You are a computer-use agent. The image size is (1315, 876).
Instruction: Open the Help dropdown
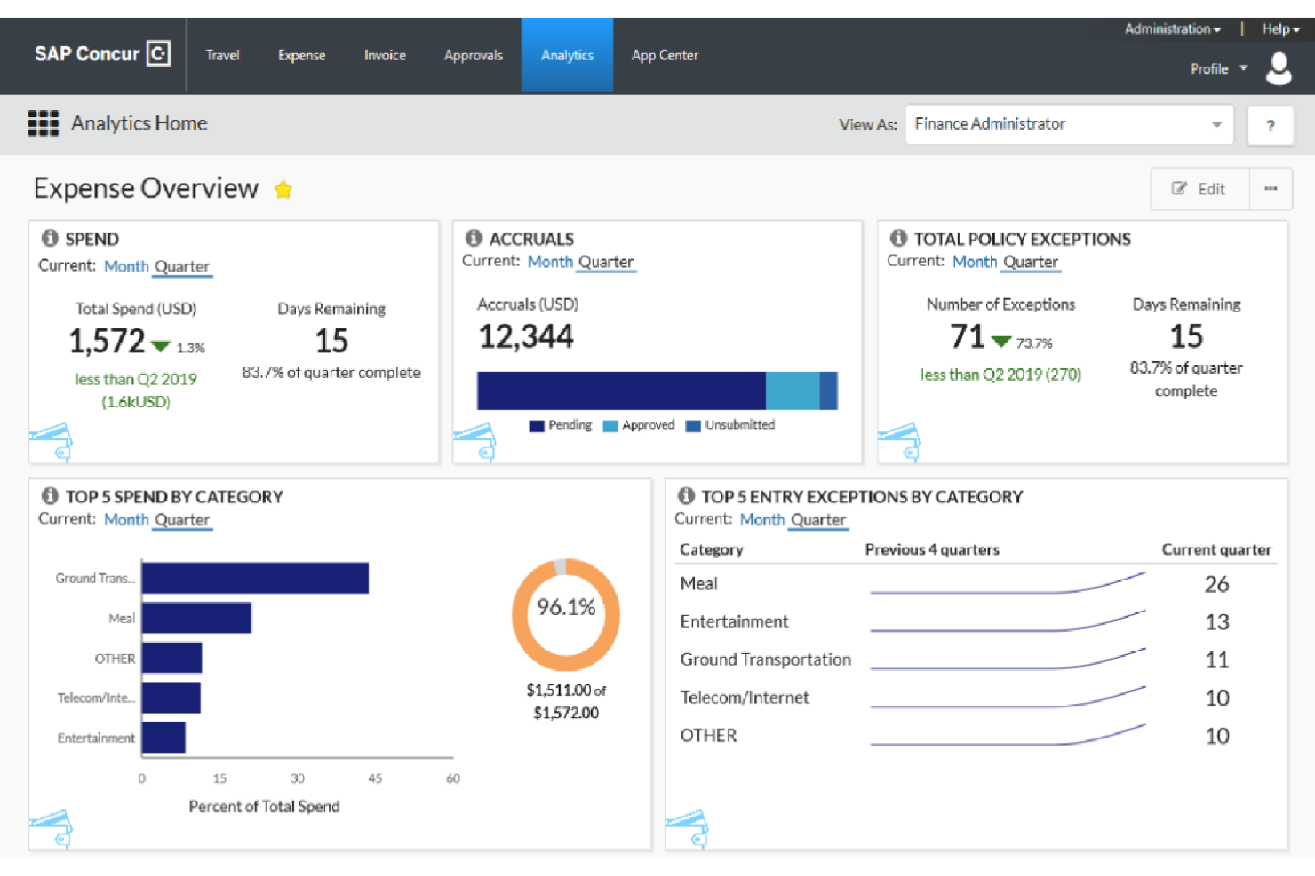pos(1277,28)
